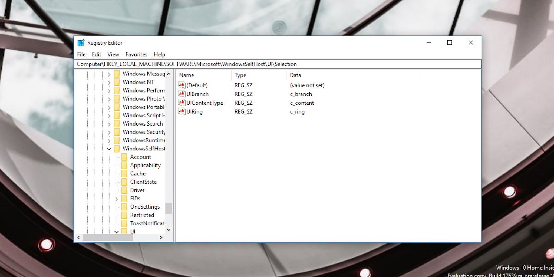This screenshot has height=277, width=554.
Task: Click the Applicability folder icon
Action: (x=124, y=165)
